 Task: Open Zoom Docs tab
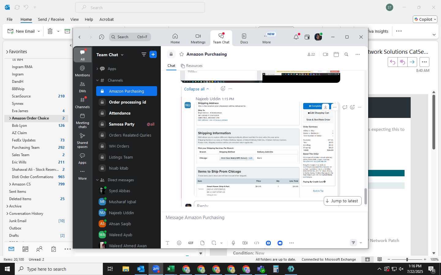[x=244, y=38]
